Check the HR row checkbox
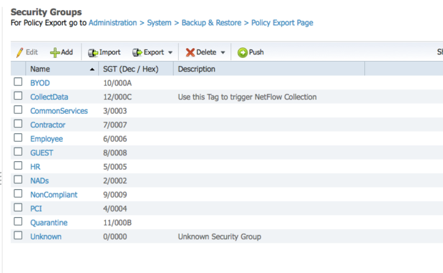 18,166
